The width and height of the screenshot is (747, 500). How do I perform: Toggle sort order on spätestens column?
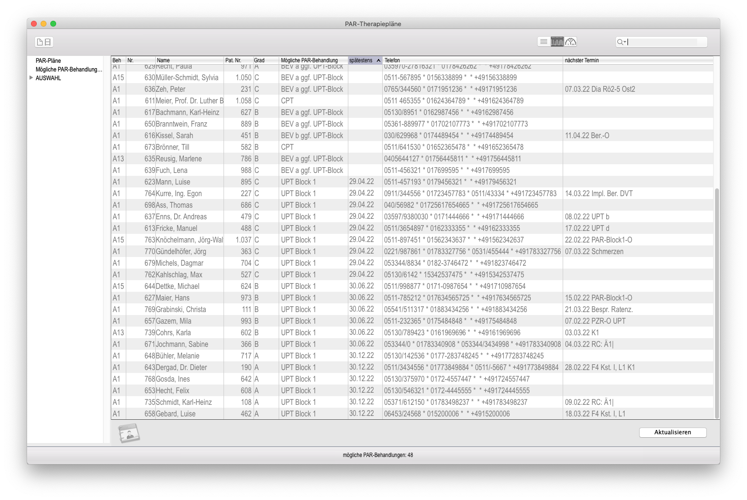pos(365,60)
